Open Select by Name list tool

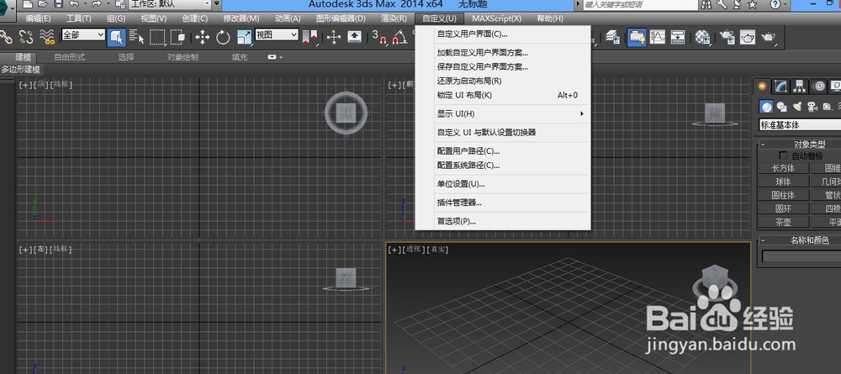point(137,37)
